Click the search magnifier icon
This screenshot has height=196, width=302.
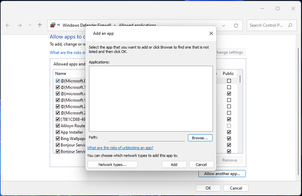pos(290,25)
